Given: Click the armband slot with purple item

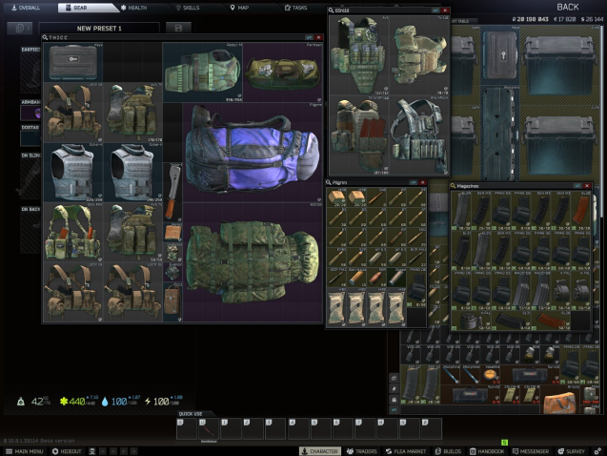Looking at the screenshot, I should coord(30,113).
